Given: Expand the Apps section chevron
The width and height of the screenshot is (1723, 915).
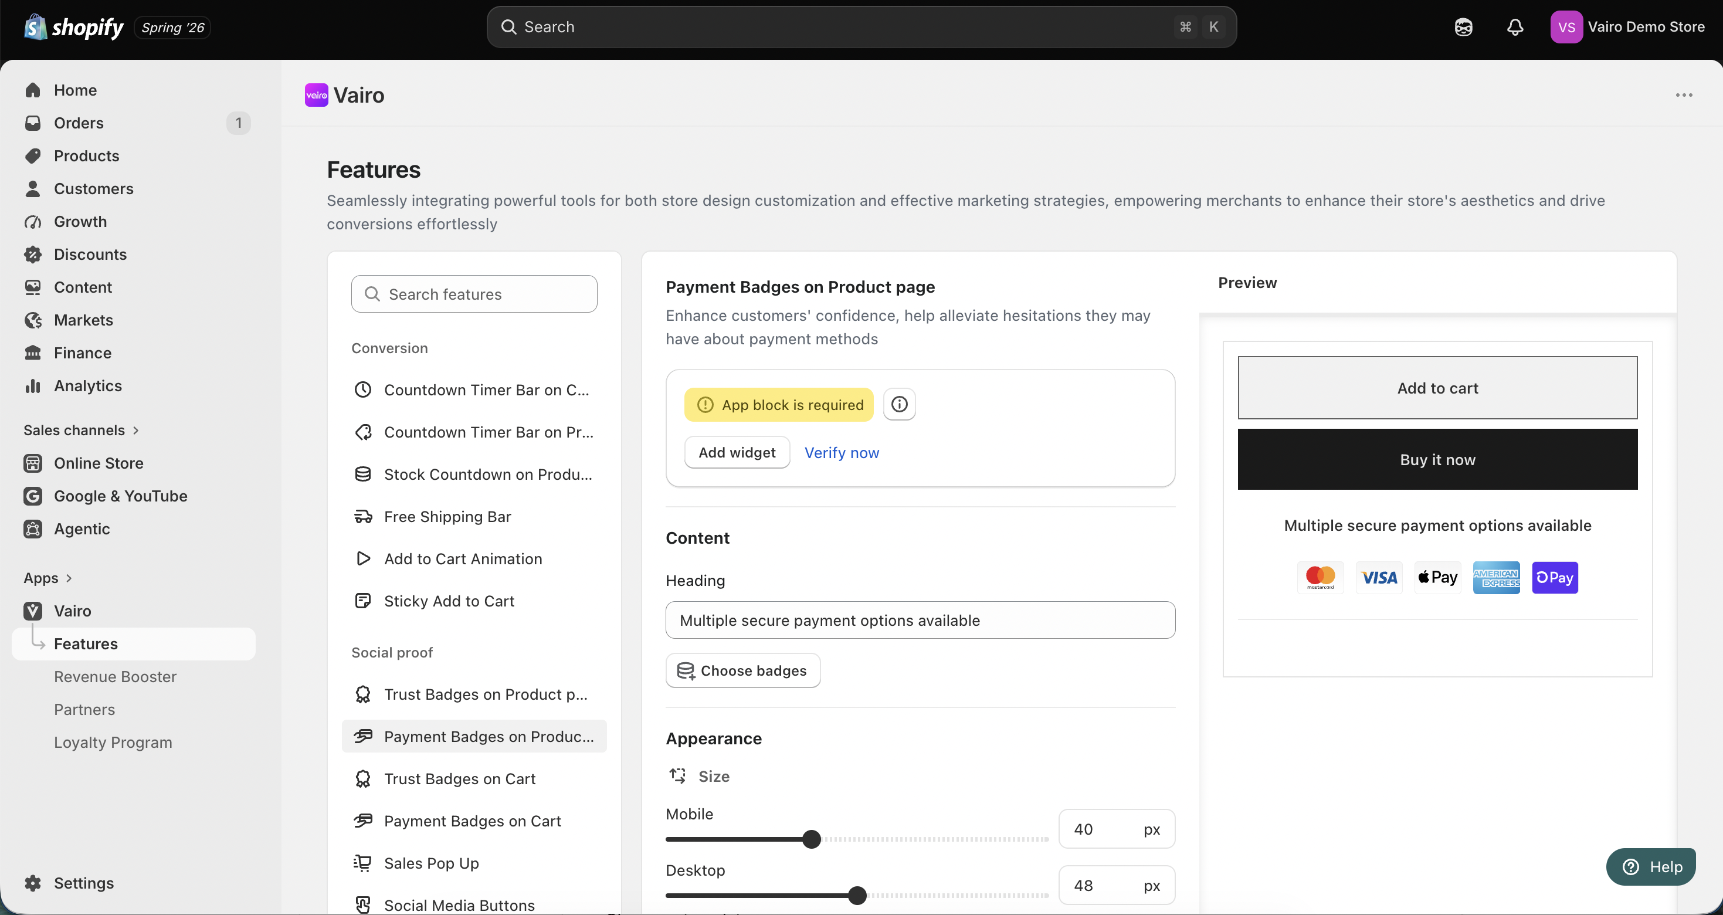Looking at the screenshot, I should tap(69, 578).
